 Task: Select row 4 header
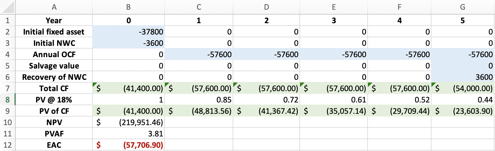(8, 54)
